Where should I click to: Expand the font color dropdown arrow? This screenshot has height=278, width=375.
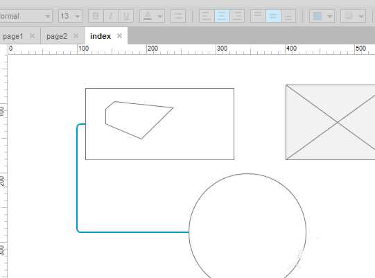click(x=160, y=17)
